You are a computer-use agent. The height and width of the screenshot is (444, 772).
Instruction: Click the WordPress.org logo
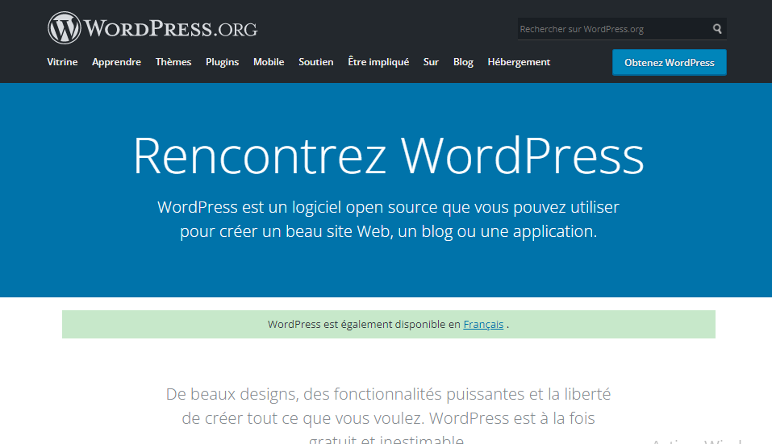[152, 28]
